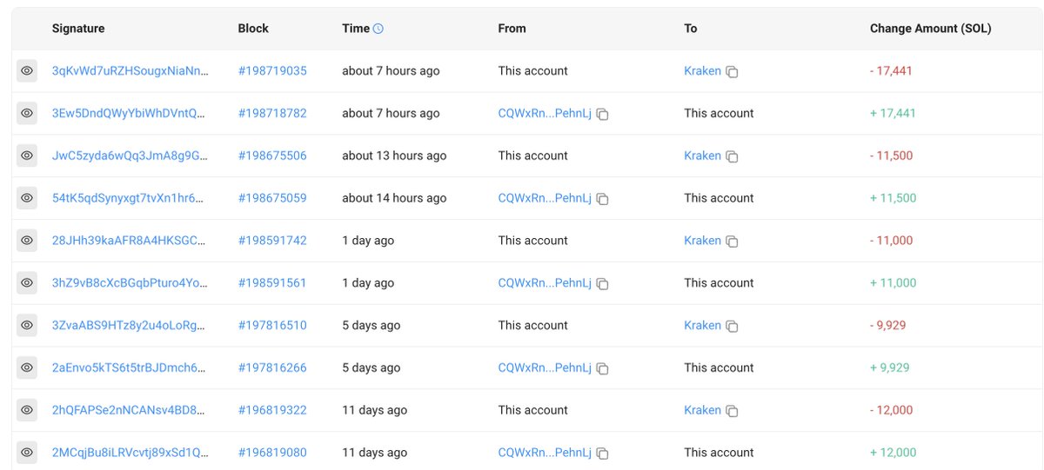Open Kraken account in the -11,500 row

[703, 156]
